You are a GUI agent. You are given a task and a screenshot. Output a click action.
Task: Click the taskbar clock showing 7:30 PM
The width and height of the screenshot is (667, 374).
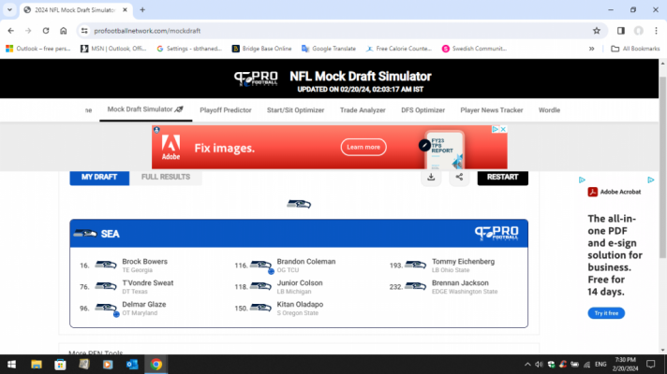(x=625, y=365)
